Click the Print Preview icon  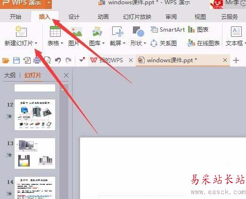(x=48, y=60)
